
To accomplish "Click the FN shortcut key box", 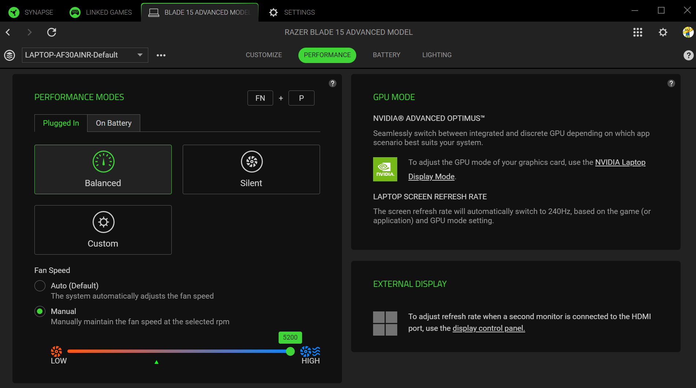I will (260, 98).
